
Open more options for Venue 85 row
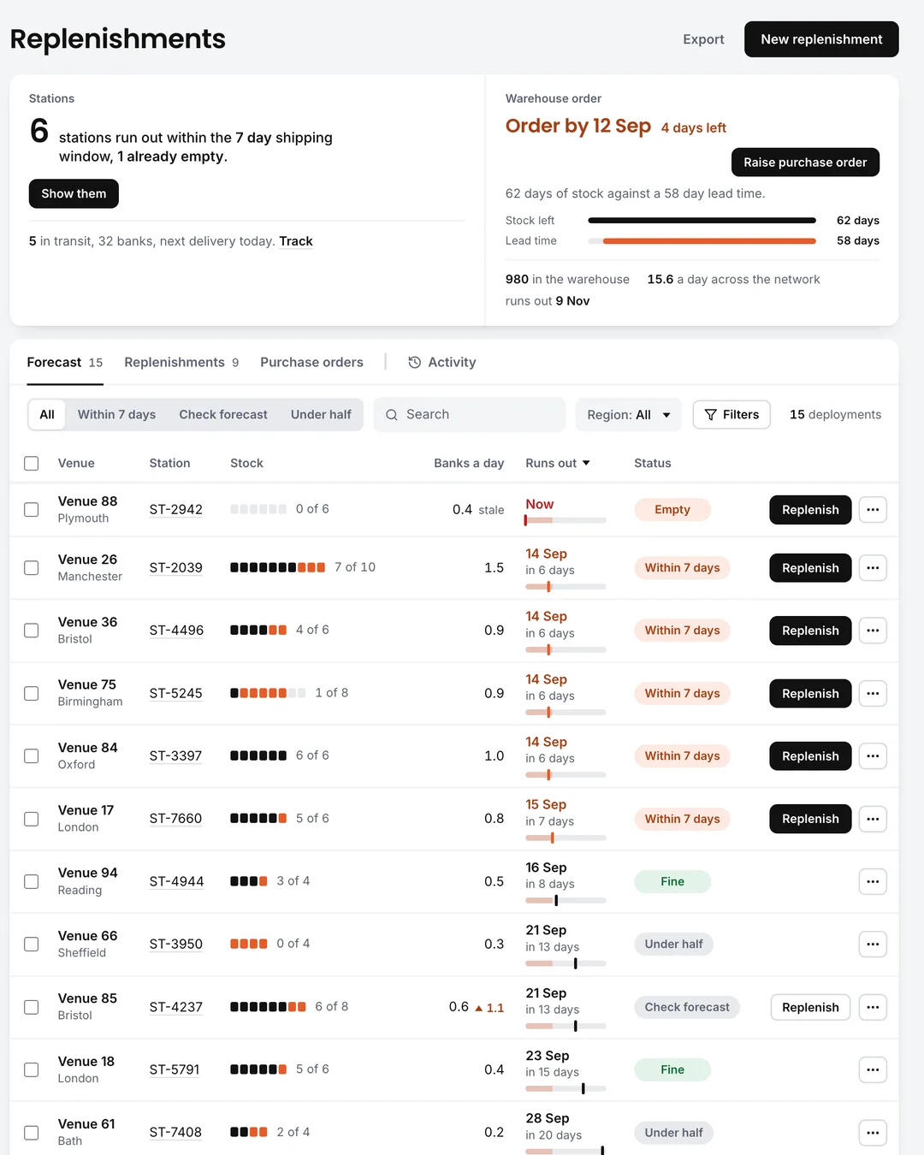coord(873,1008)
